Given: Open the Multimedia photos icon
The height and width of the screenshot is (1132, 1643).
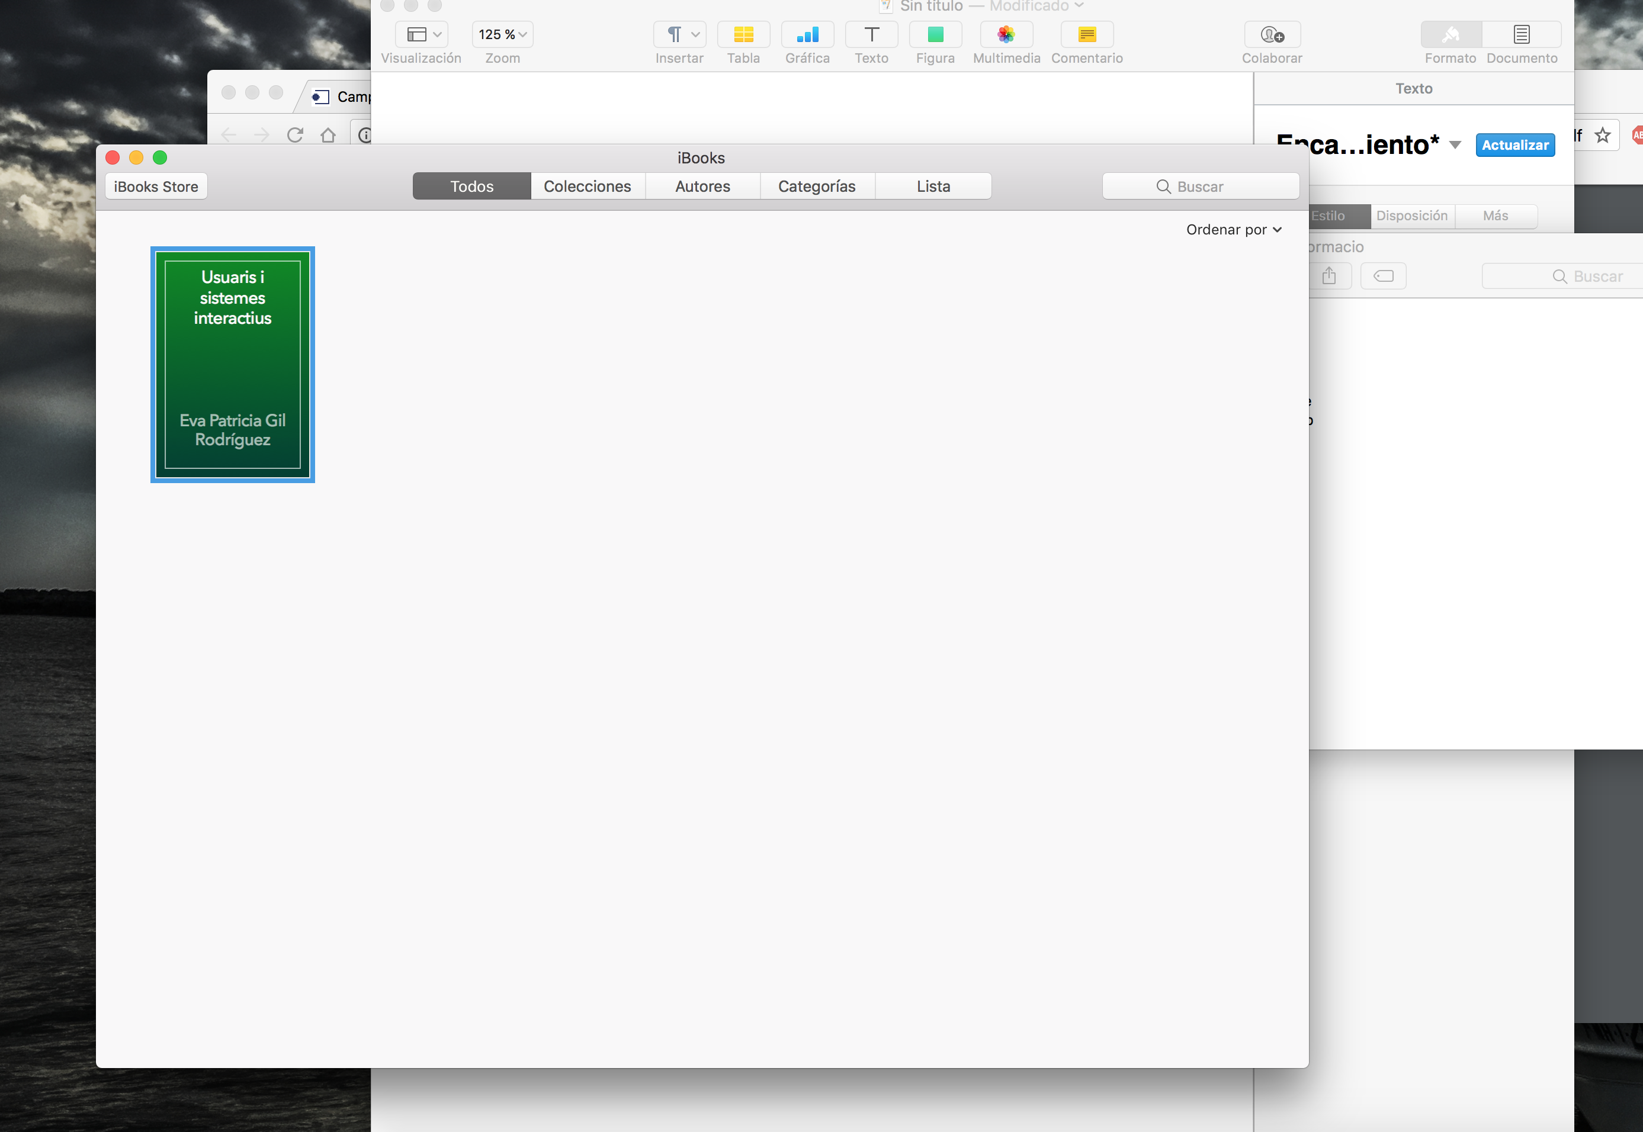Looking at the screenshot, I should coord(1006,34).
